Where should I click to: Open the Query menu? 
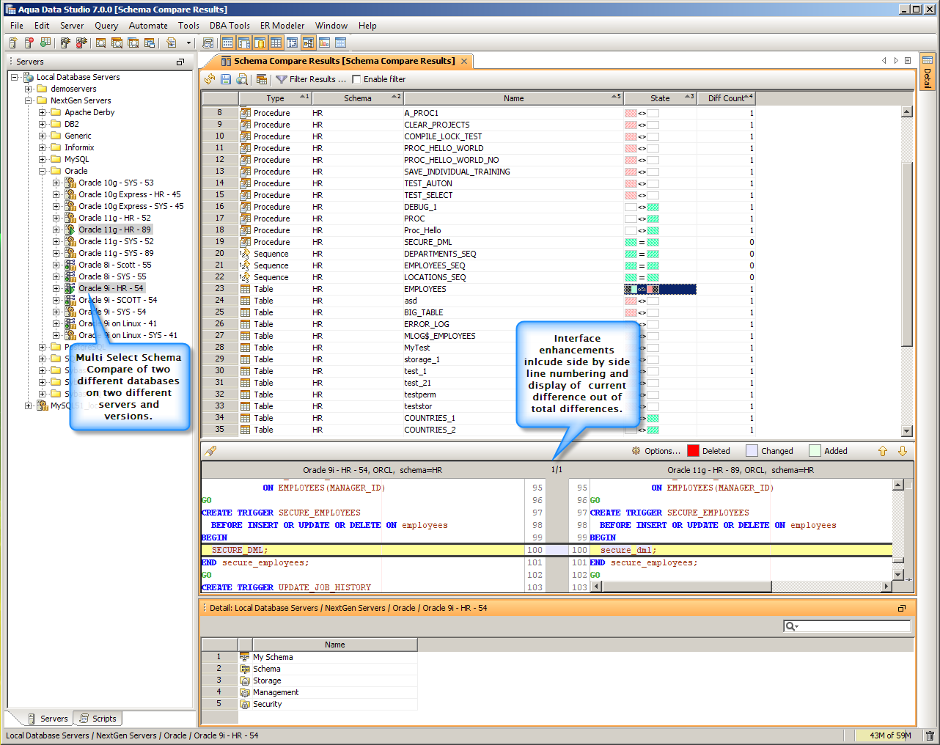[x=106, y=26]
